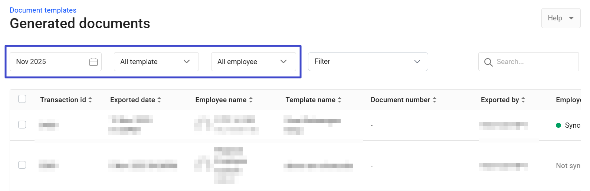This screenshot has height=191, width=590.
Task: Sort by Transaction id arrows icon
Action: tap(90, 100)
